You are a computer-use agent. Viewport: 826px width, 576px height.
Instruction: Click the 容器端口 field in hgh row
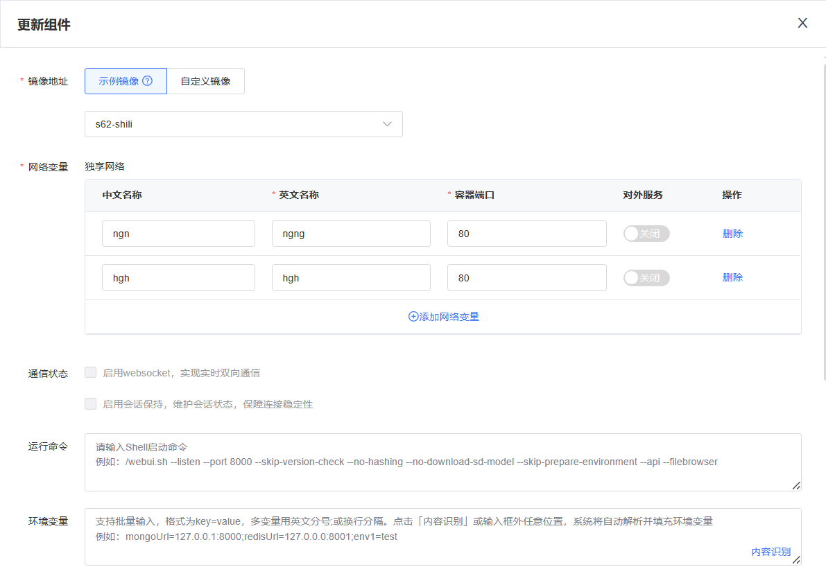[526, 278]
